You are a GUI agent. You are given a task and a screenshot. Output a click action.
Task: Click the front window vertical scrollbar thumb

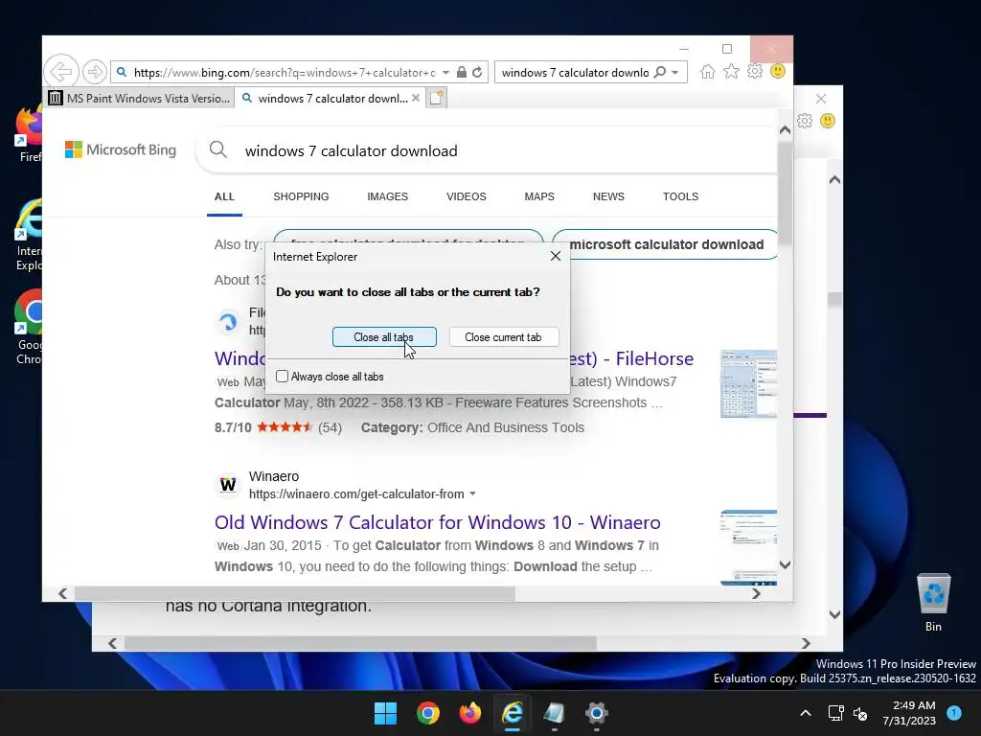[x=785, y=194]
